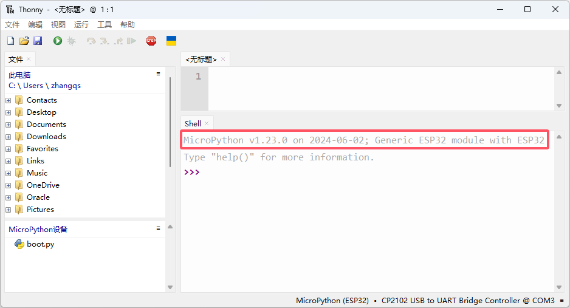Expand the Contacts folder

tap(9, 100)
